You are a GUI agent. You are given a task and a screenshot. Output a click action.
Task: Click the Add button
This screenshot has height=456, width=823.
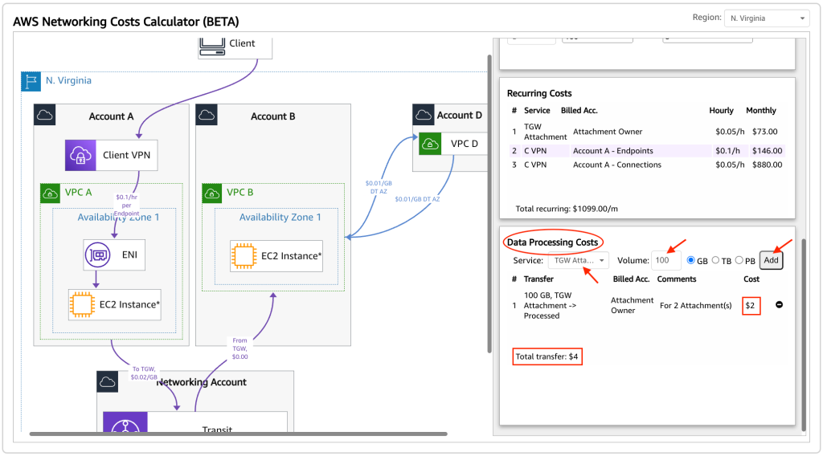pyautogui.click(x=771, y=260)
